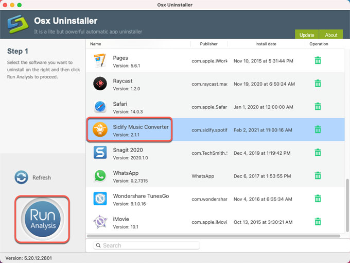Screen dimensions: 350x263
Task: Click the Snagit 2020 app icon
Action: (100, 153)
